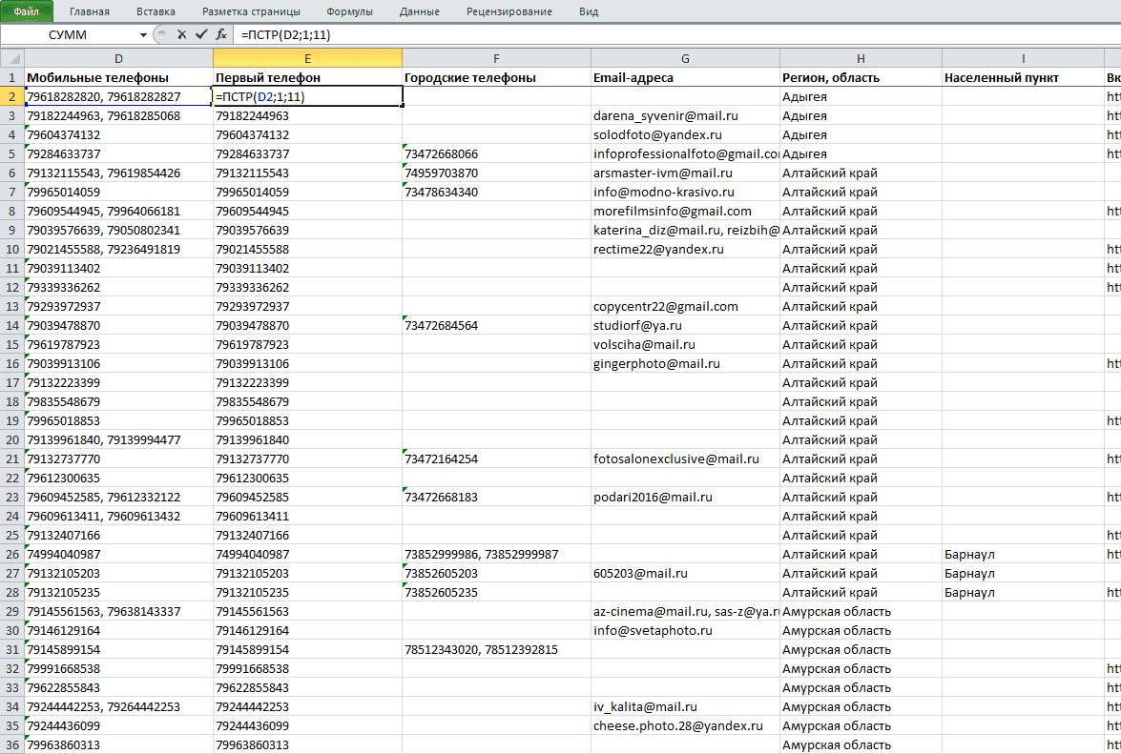Select cell 73852999986, 73852999987
This screenshot has width=1121, height=754.
coord(496,554)
